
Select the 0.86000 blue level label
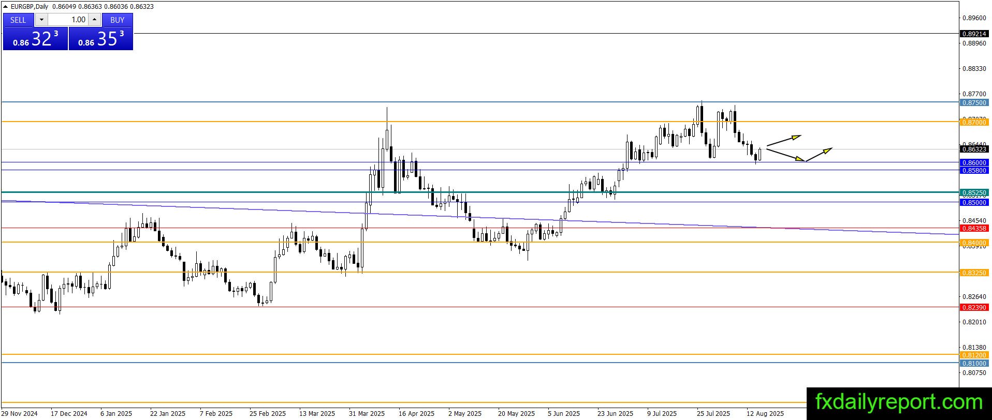[974, 162]
